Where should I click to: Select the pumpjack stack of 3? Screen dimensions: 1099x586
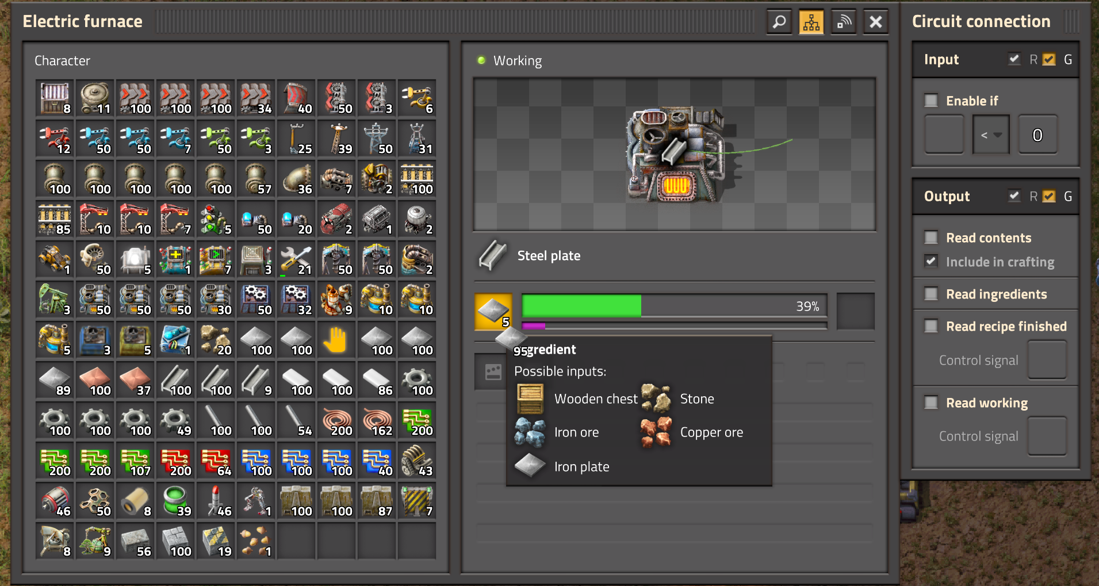(55, 300)
